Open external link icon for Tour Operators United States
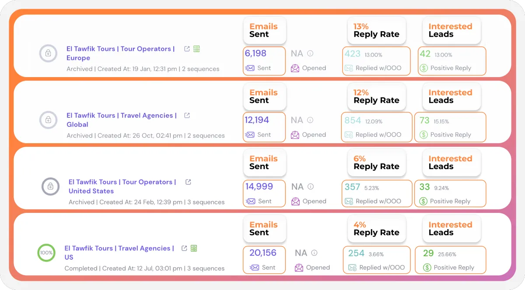525x290 pixels. (188, 182)
